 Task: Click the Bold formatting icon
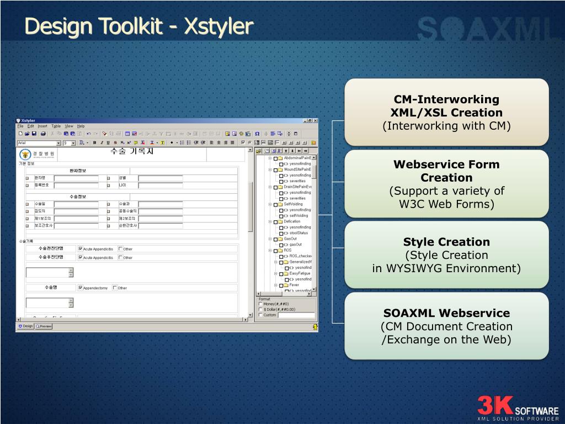point(94,143)
